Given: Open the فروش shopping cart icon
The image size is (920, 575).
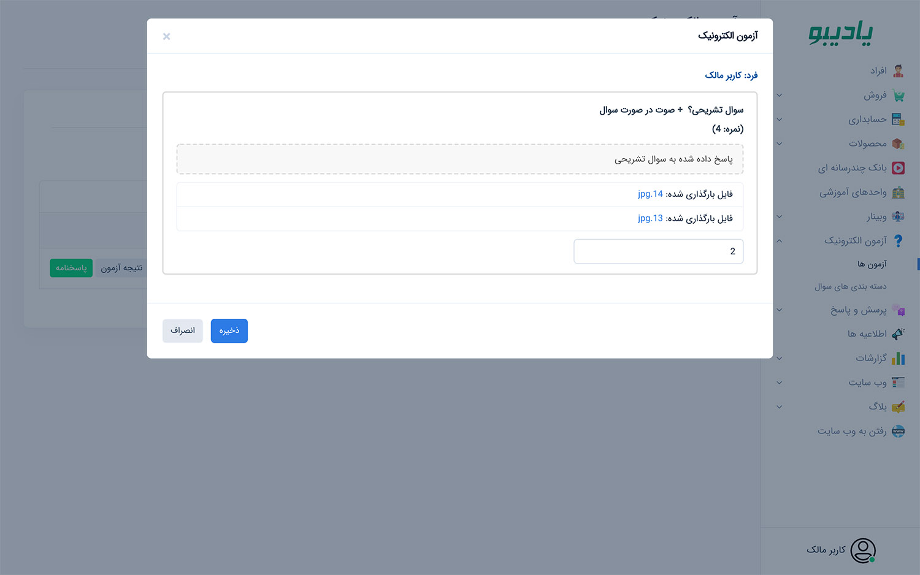Looking at the screenshot, I should pos(898,96).
